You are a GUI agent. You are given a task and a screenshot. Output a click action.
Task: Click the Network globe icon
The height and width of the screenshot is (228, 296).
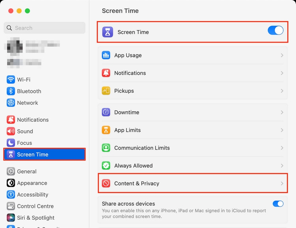point(11,103)
